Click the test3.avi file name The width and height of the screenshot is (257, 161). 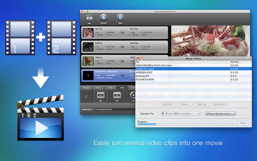click(x=99, y=57)
